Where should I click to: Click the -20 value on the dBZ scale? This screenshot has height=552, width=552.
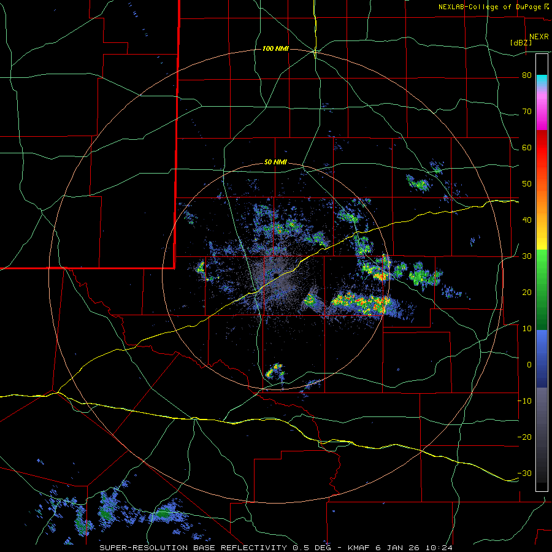click(x=524, y=437)
